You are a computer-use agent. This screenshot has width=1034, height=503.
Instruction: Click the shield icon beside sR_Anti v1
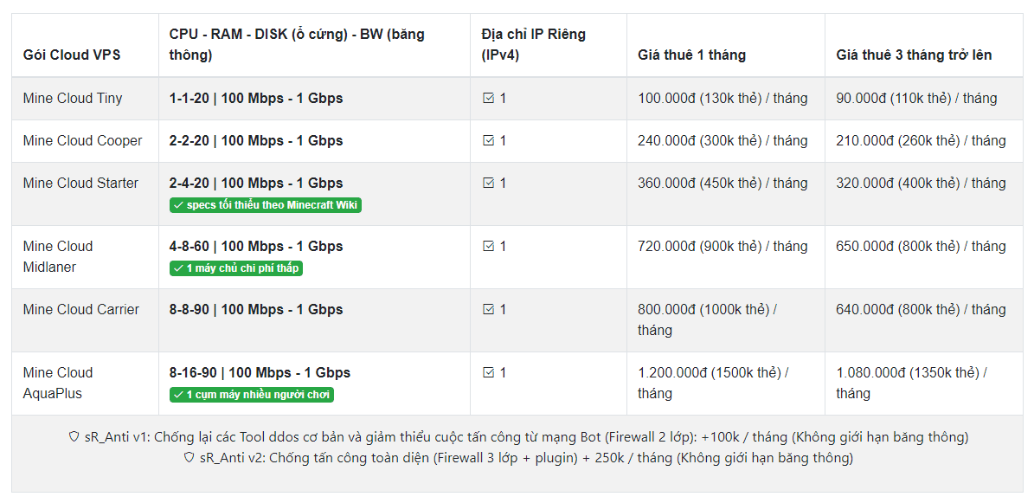(74, 438)
